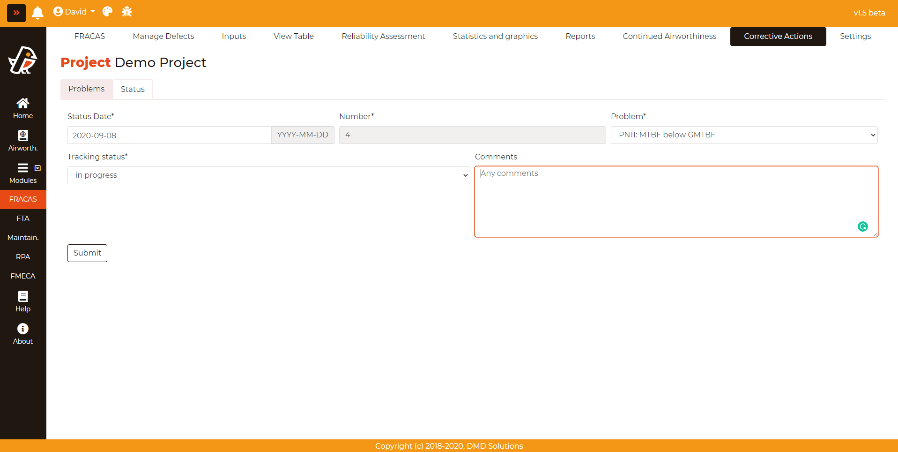
Task: Open the FTA module link
Action: [23, 218]
